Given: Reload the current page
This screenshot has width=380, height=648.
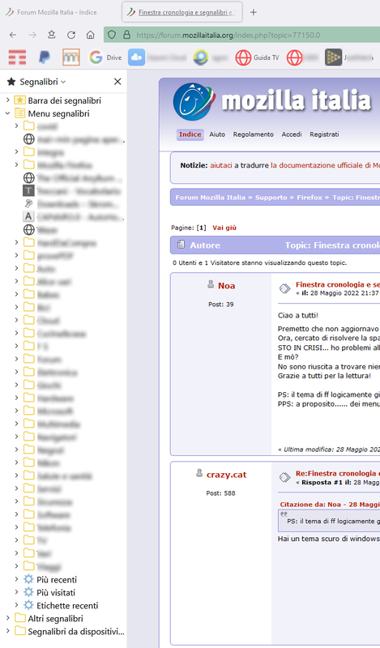Looking at the screenshot, I should [71, 35].
